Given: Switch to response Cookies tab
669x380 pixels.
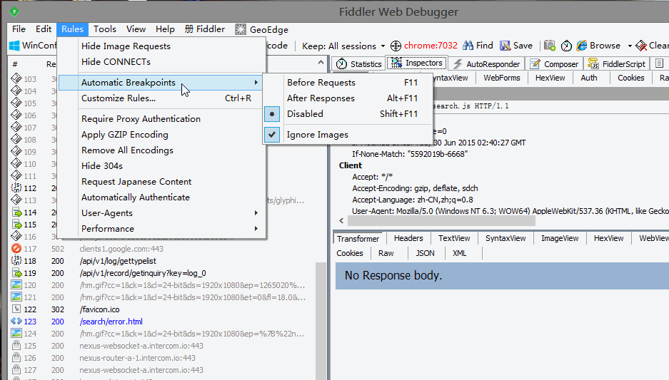Looking at the screenshot, I should point(350,253).
